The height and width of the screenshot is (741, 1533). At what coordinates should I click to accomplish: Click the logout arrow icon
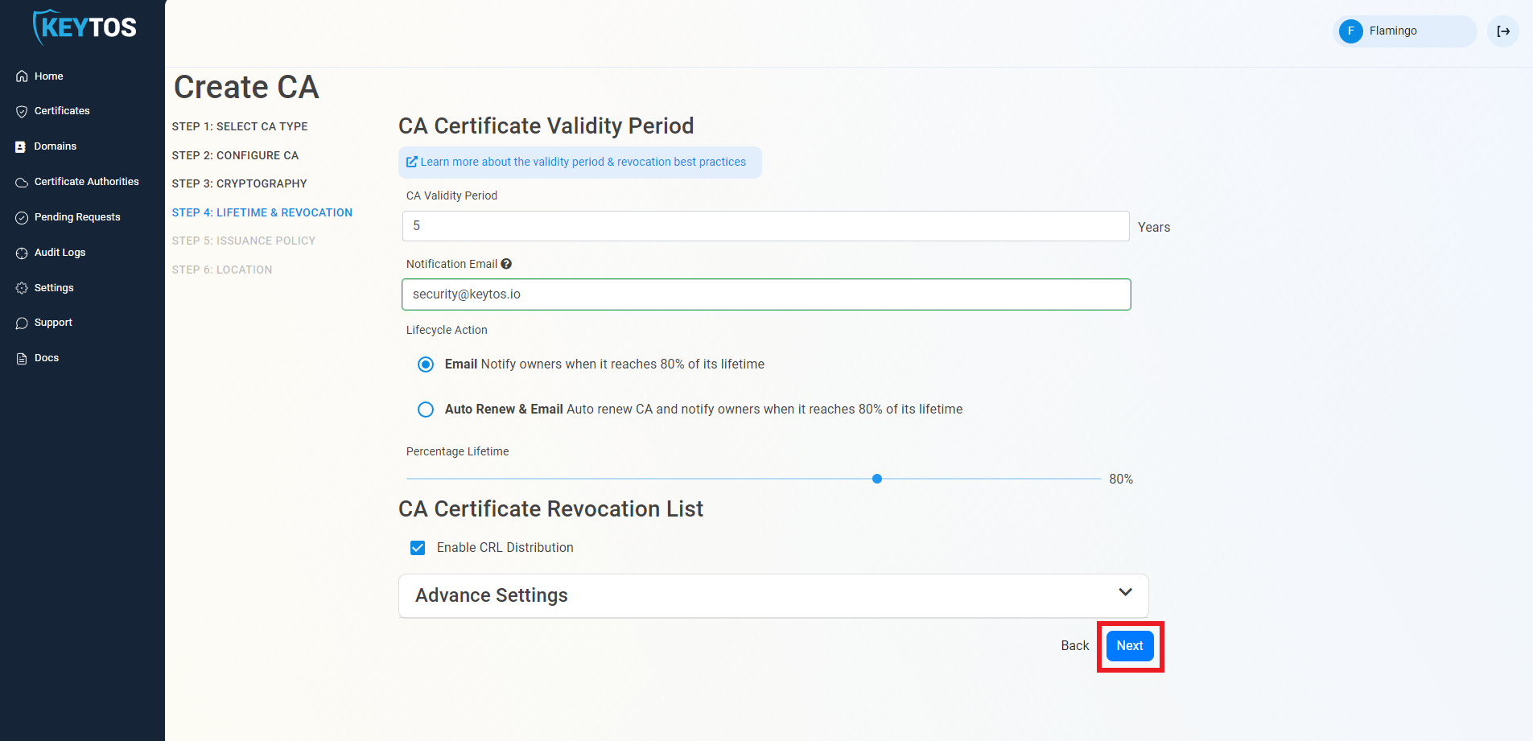(x=1502, y=31)
